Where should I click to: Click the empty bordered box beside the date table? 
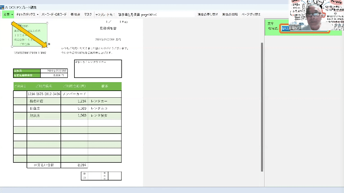click(98, 69)
